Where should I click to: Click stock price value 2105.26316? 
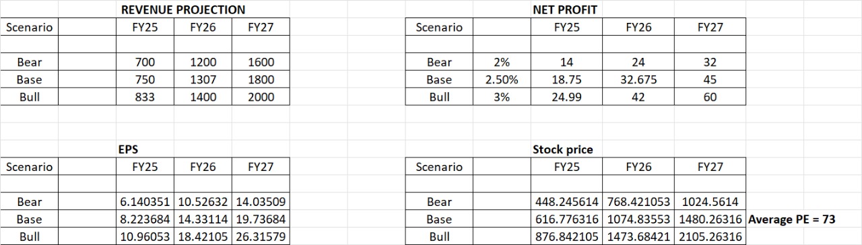pos(710,237)
